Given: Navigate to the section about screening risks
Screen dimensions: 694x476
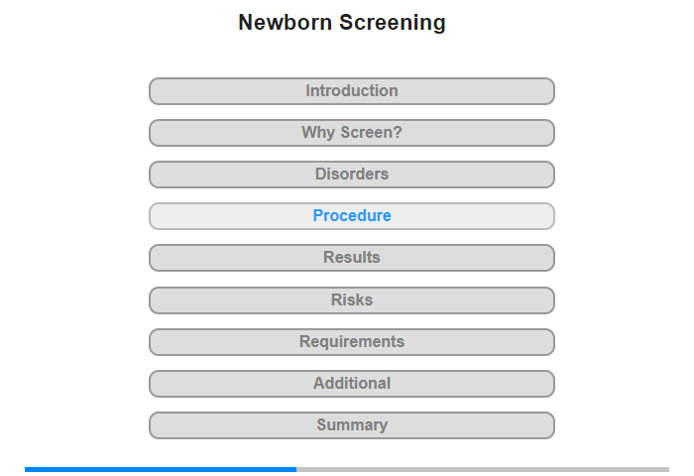Looking at the screenshot, I should tap(352, 300).
